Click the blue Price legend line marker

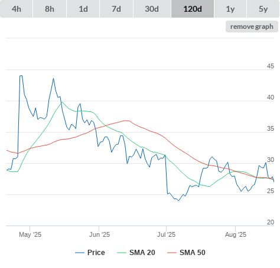[x=80, y=253]
